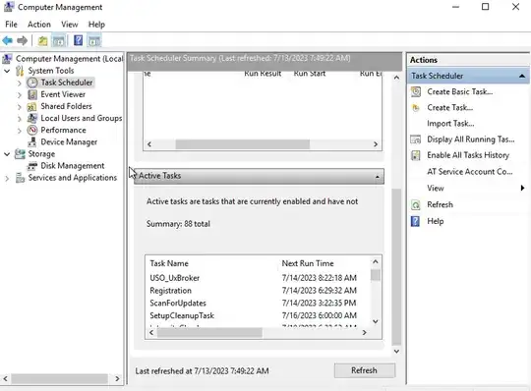Image resolution: width=531 pixels, height=391 pixels.
Task: Click the Forward arrow toolbar icon
Action: 22,41
